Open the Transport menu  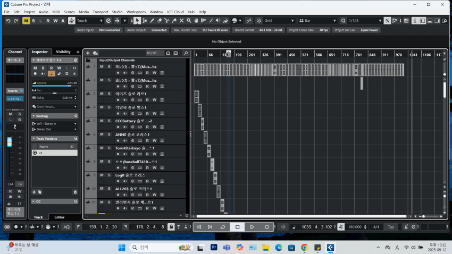point(100,12)
